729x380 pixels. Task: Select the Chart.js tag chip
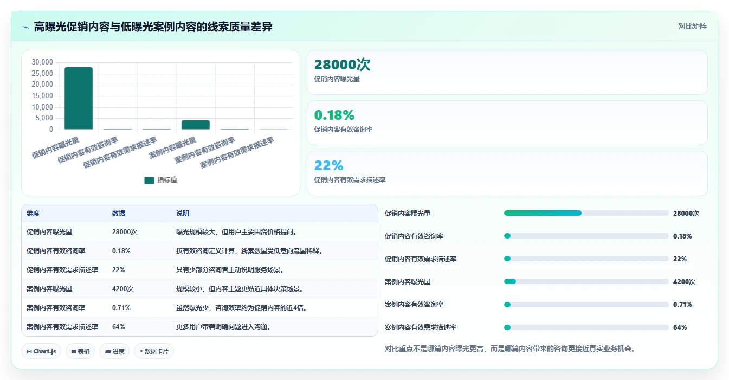(42, 351)
